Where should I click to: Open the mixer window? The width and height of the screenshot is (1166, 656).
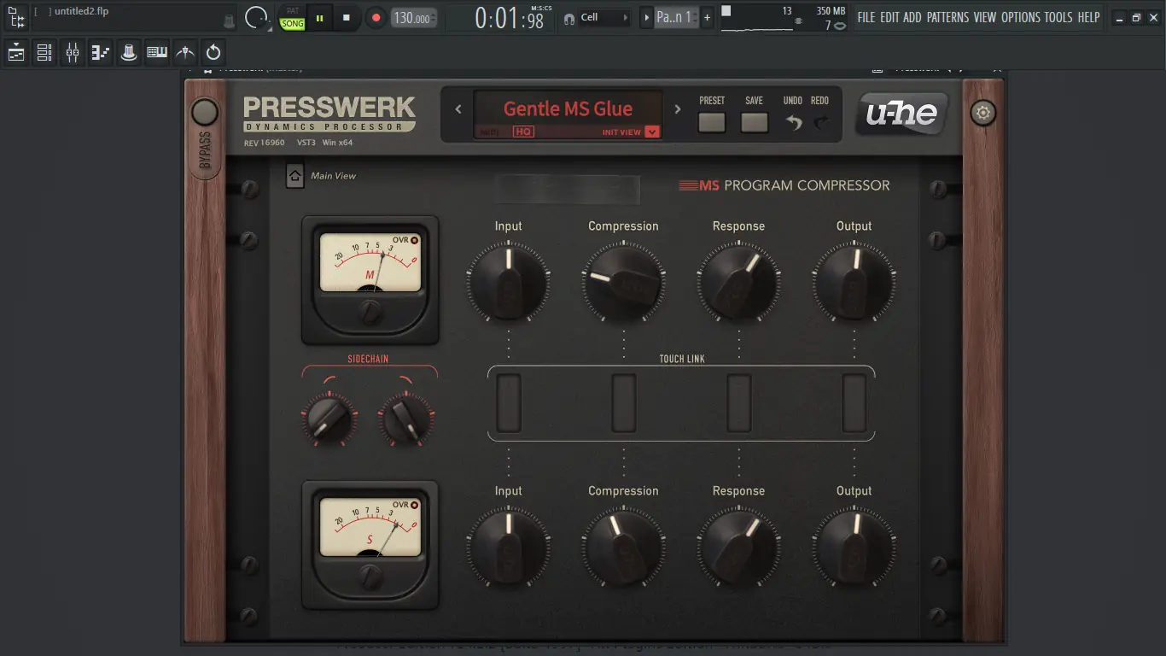[x=73, y=53]
